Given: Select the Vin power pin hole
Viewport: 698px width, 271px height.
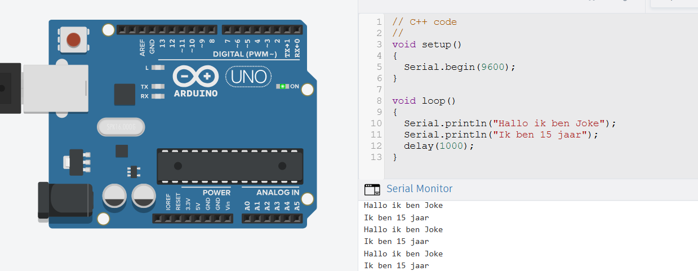Looking at the screenshot, I should (228, 218).
